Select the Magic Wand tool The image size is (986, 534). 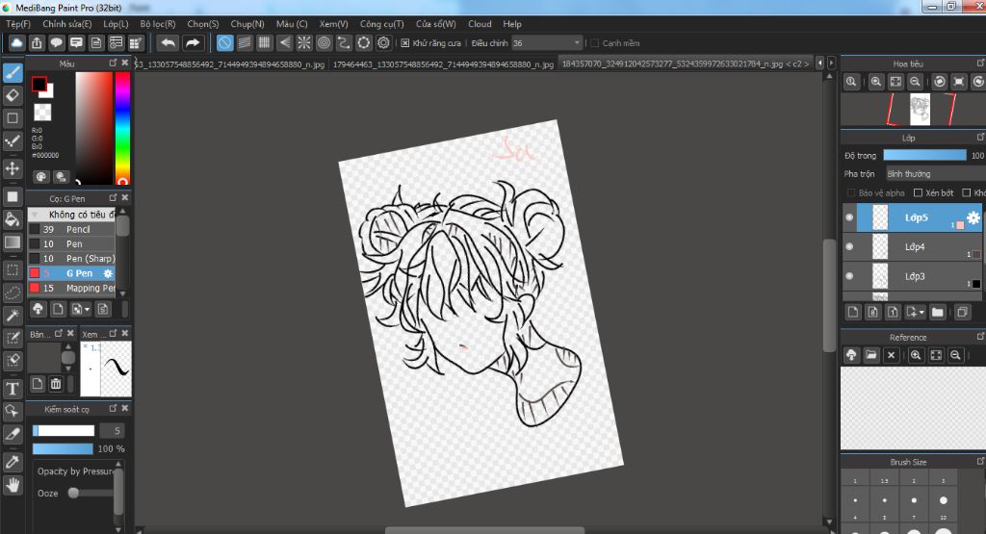click(13, 315)
